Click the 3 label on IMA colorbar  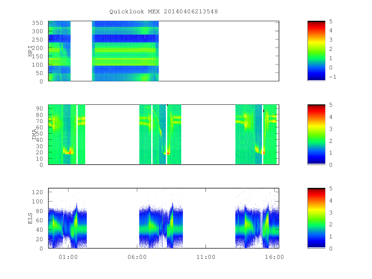[331, 129]
